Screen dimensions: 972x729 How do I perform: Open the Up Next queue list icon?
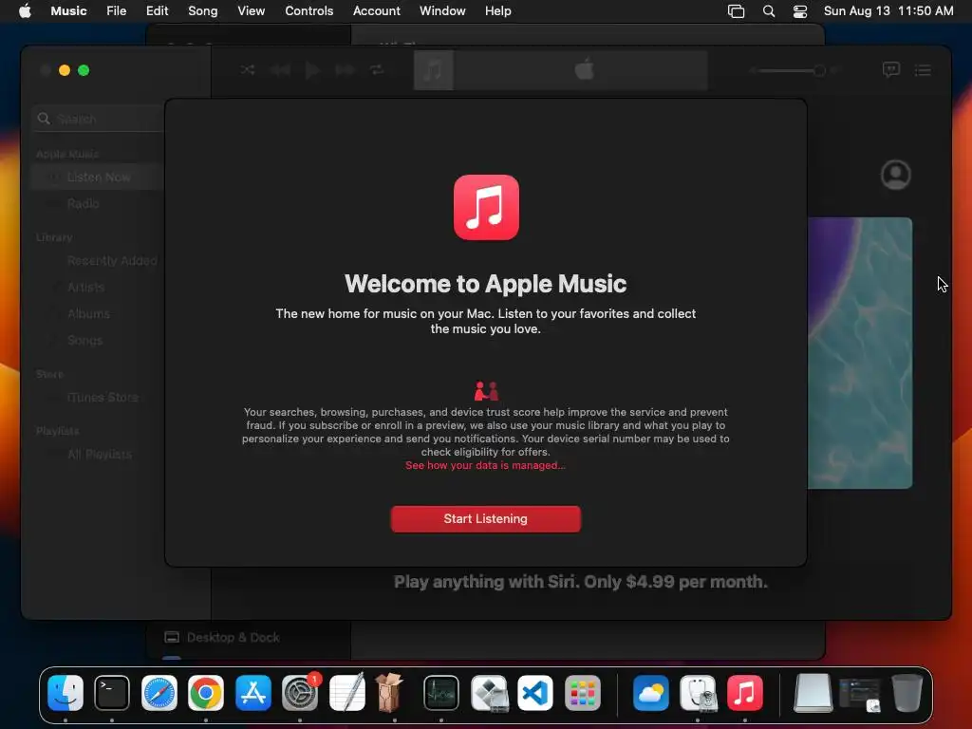(x=923, y=70)
